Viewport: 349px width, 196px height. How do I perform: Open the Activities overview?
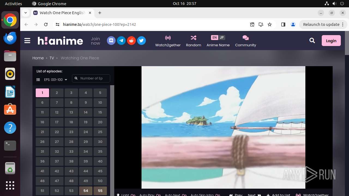point(13,4)
